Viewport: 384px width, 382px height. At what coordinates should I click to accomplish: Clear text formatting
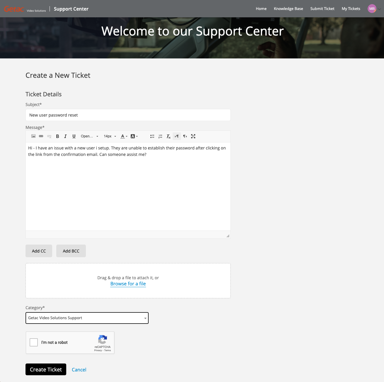pos(169,136)
